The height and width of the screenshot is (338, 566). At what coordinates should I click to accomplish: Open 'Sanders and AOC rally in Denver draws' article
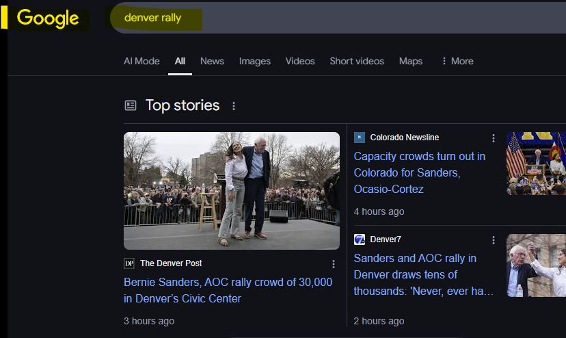coord(423,275)
